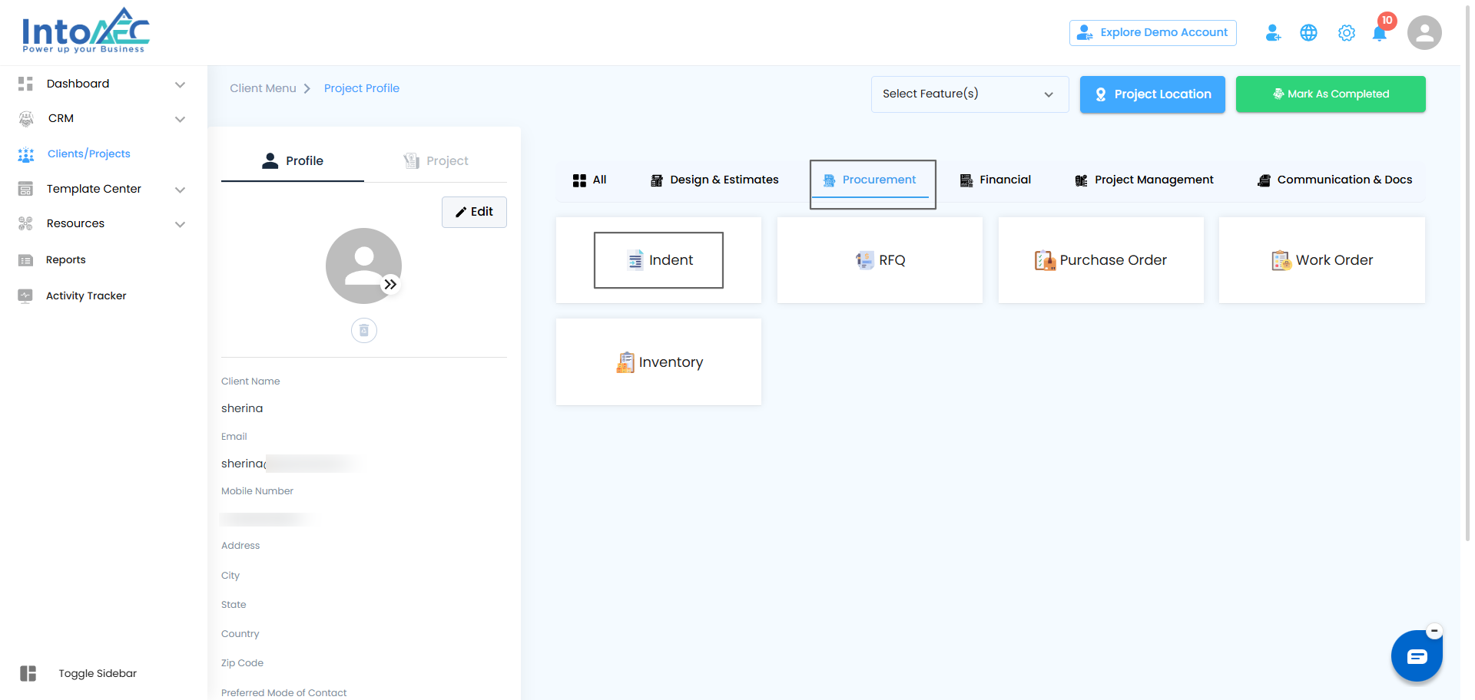Click the Template Center icon
This screenshot has width=1475, height=700.
point(25,189)
